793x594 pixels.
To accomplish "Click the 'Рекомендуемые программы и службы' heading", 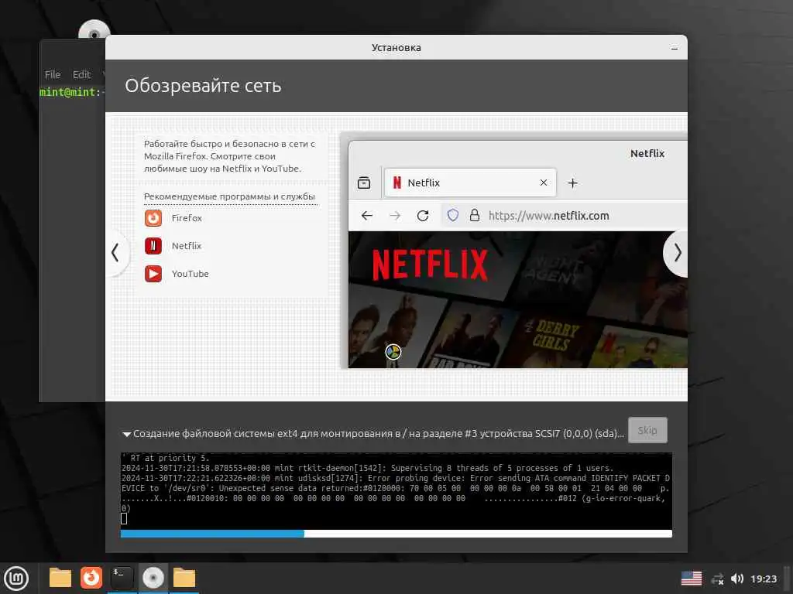I will 229,196.
